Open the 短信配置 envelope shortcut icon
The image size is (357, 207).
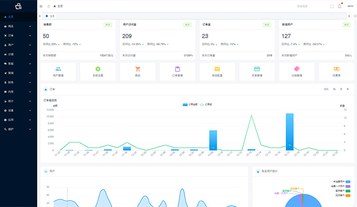point(217,69)
